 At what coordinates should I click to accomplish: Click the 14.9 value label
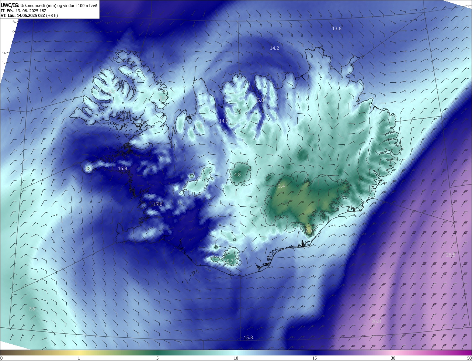click(x=223, y=121)
